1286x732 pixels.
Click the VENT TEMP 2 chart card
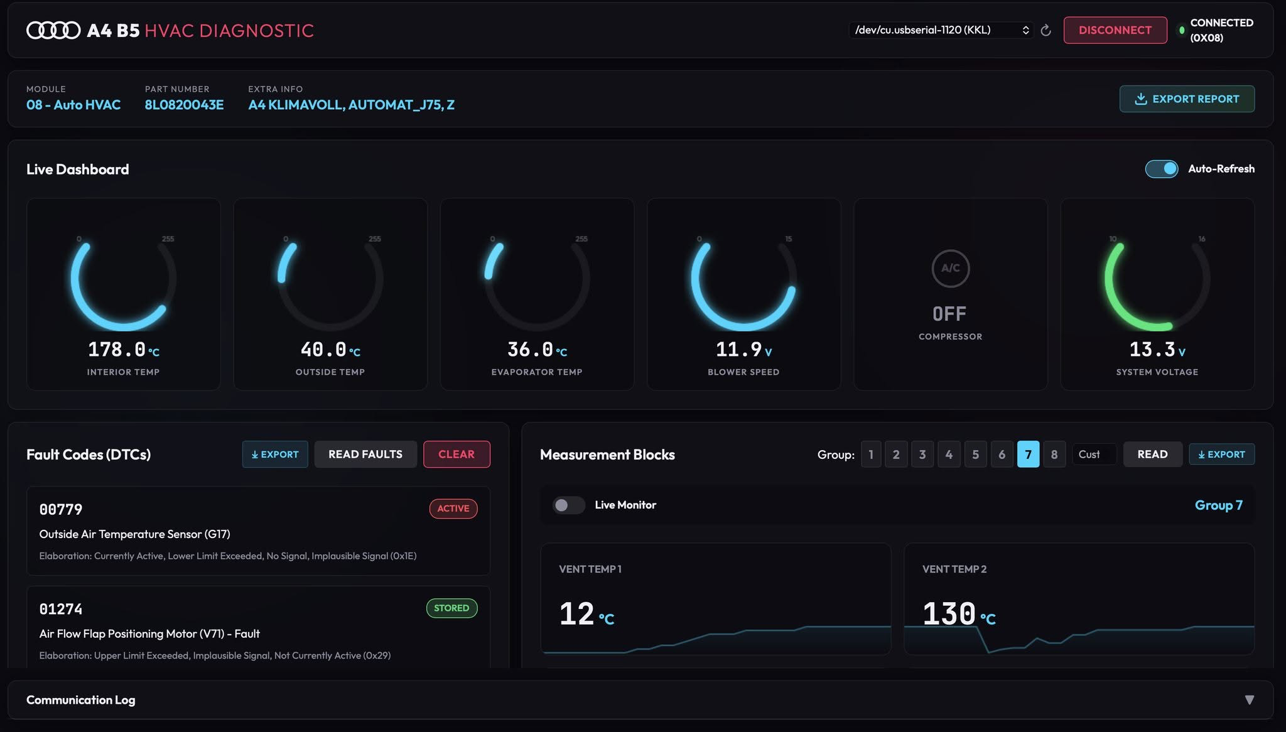(1079, 599)
